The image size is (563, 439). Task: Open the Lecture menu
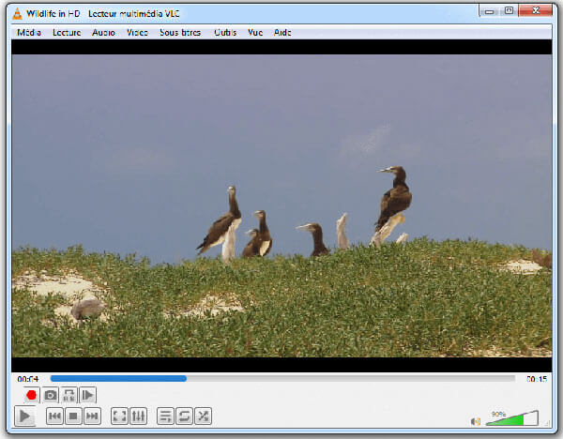(x=67, y=32)
